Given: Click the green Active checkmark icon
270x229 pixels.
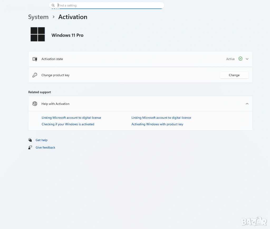Looking at the screenshot, I should click(240, 59).
